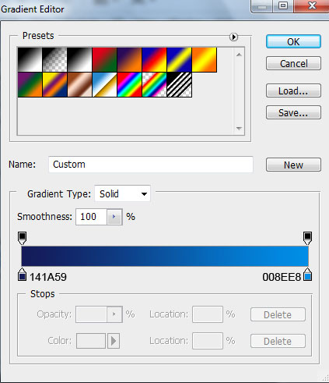Viewport: 329px width, 383px height.
Task: Choose the transparent stripes gradient preset
Action: pos(180,85)
